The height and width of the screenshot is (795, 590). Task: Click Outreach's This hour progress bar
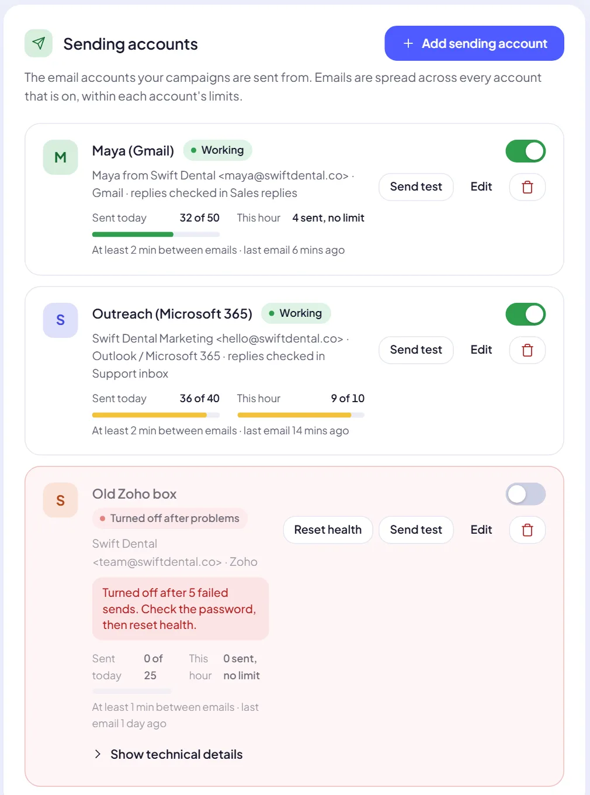point(301,415)
